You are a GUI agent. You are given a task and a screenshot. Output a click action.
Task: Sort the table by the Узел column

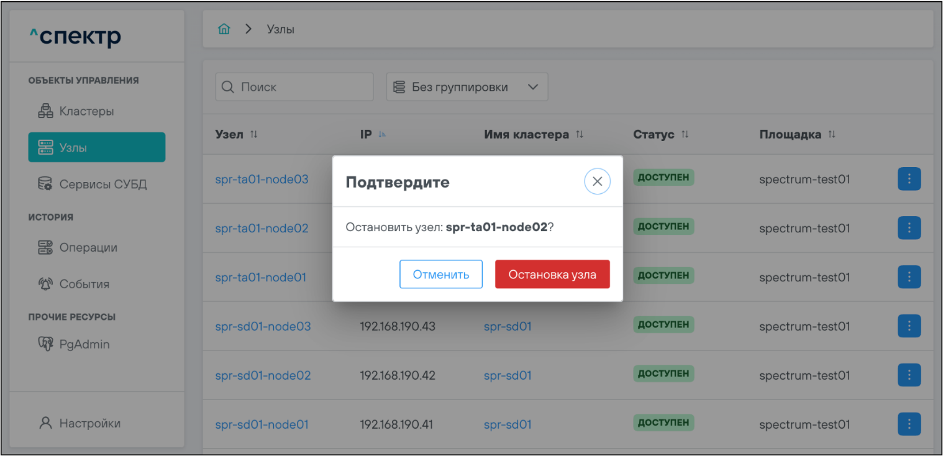(x=253, y=135)
